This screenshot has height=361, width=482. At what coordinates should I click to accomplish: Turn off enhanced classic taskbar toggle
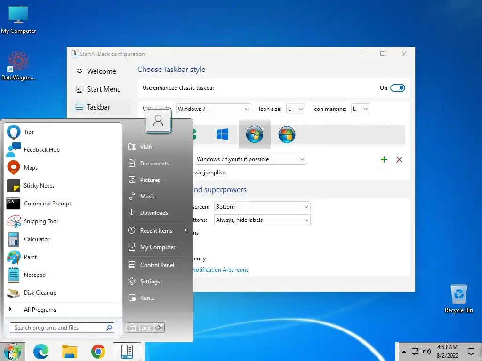397,88
